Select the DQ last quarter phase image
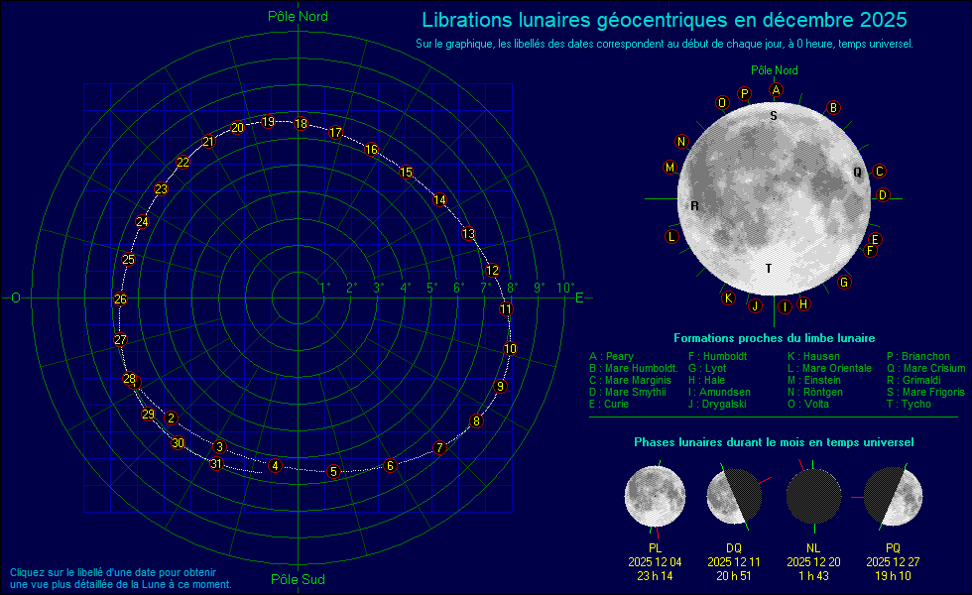Screen dimensions: 972x595 pyautogui.click(x=734, y=495)
